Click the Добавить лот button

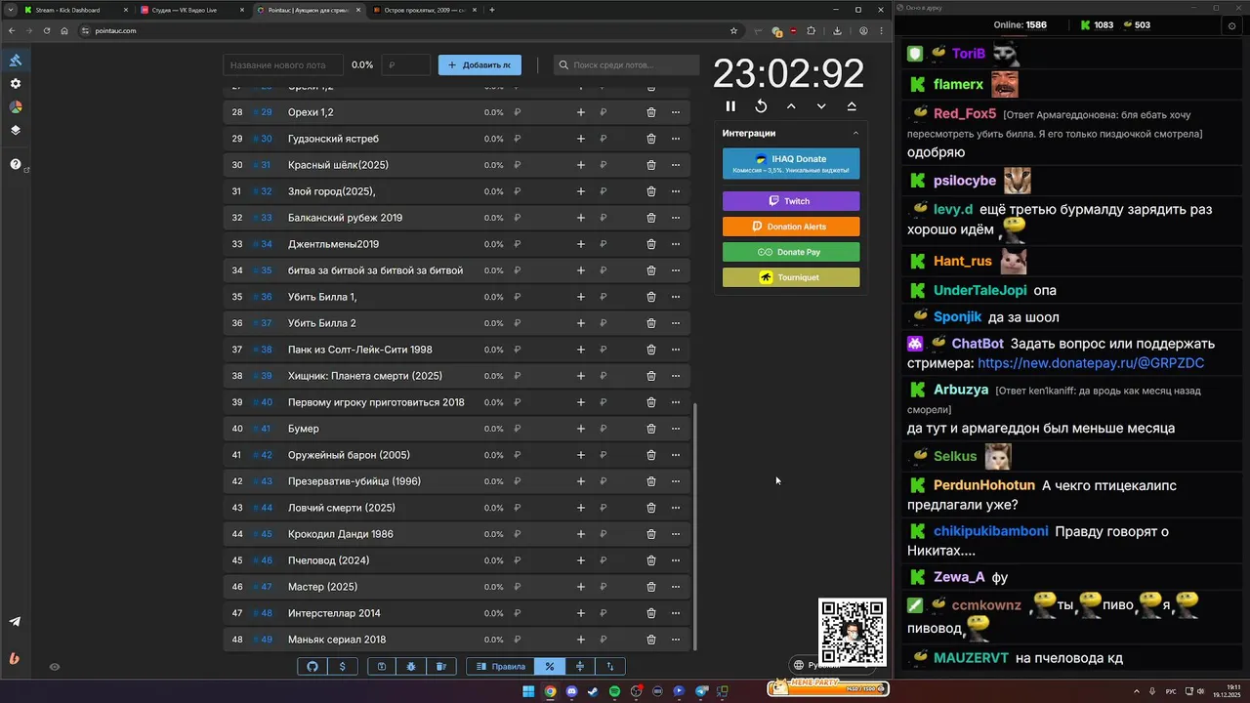point(479,64)
